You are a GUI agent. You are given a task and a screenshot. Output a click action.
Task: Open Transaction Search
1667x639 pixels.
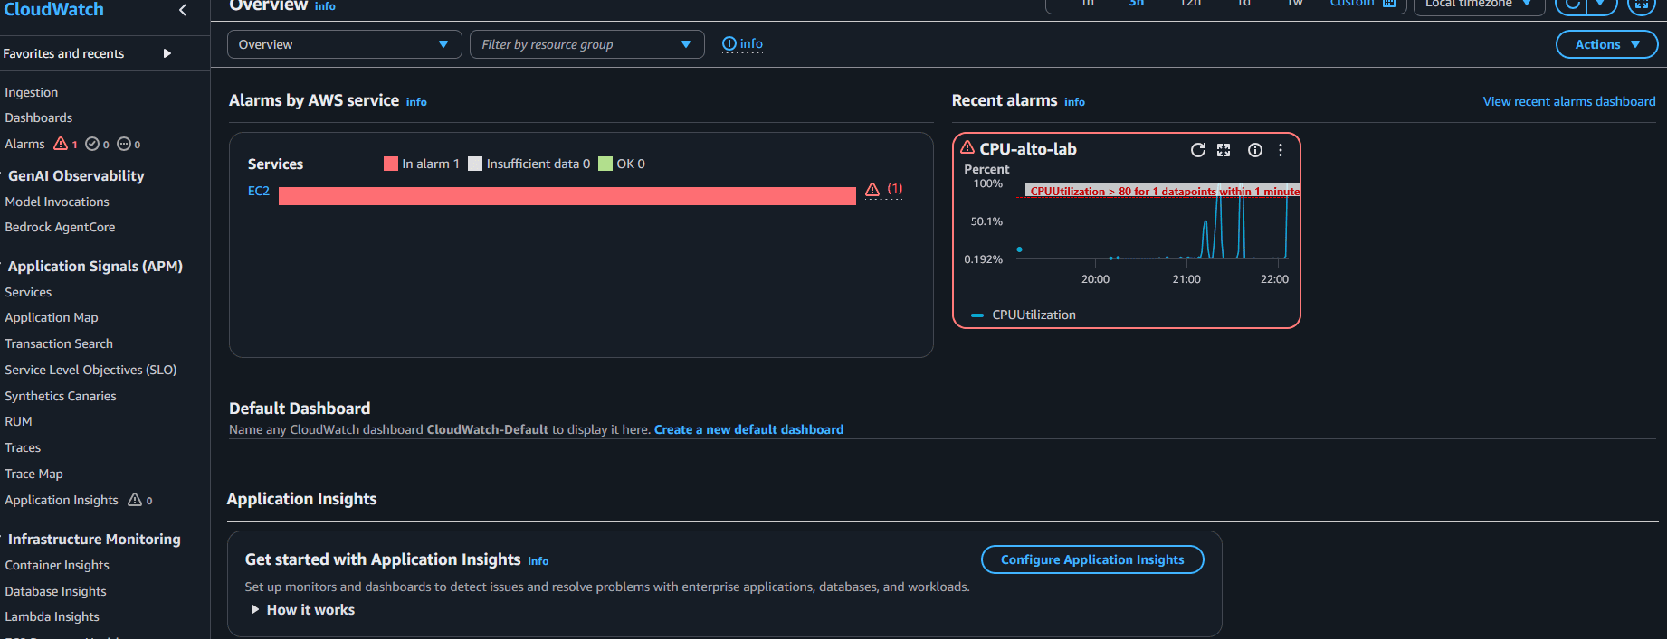59,343
